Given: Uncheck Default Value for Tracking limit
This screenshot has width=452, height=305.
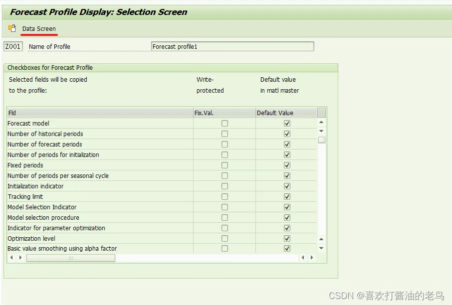Looking at the screenshot, I should (287, 196).
